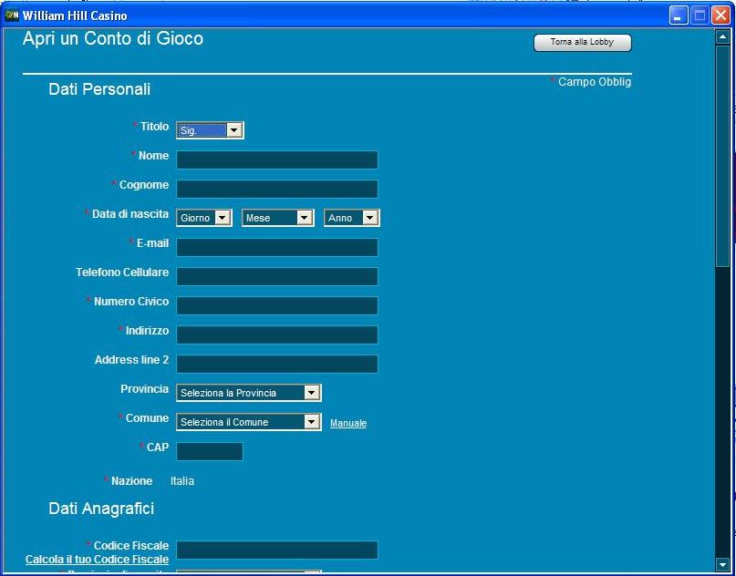Expand the Seleziona il Comune dropdown
This screenshot has width=736, height=576.
click(x=249, y=422)
